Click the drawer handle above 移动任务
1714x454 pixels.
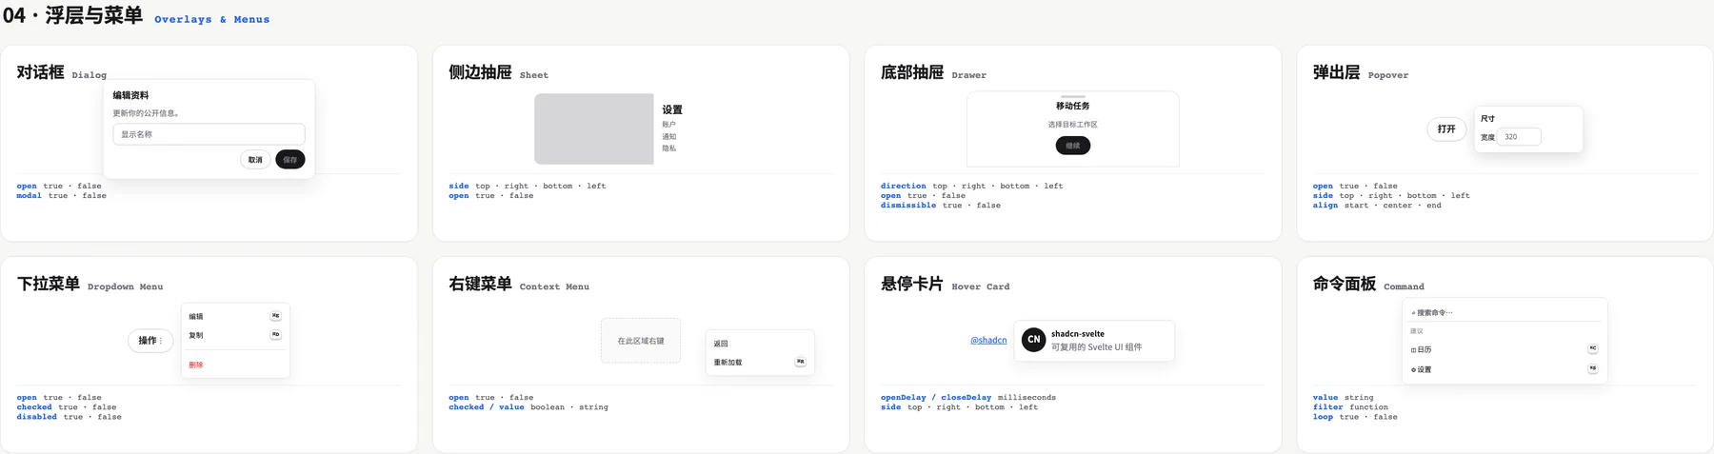coord(1073,97)
